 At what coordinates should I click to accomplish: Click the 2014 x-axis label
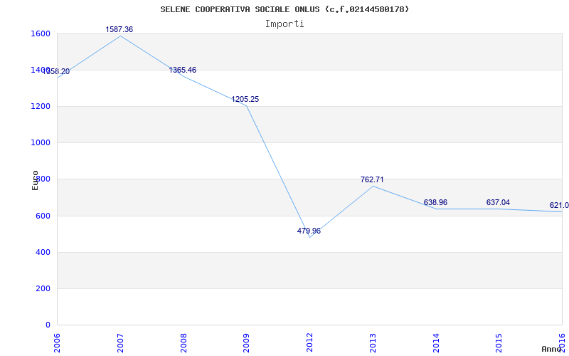[436, 343]
